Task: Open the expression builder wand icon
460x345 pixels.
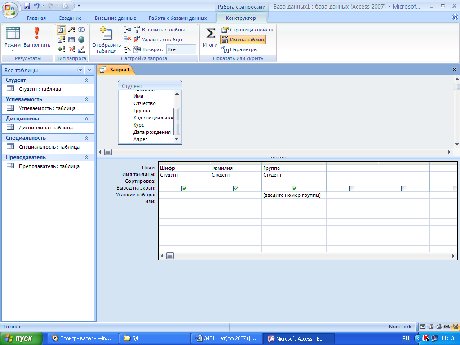Action: coord(127,49)
